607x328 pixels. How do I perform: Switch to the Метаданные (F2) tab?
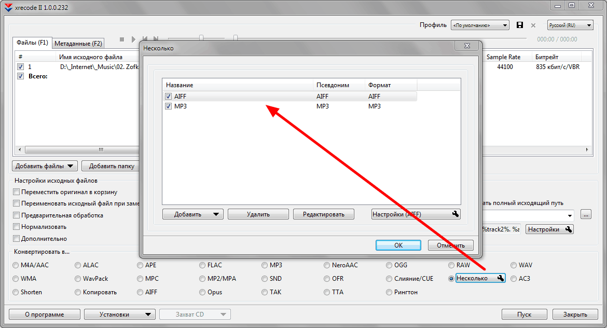pos(78,43)
